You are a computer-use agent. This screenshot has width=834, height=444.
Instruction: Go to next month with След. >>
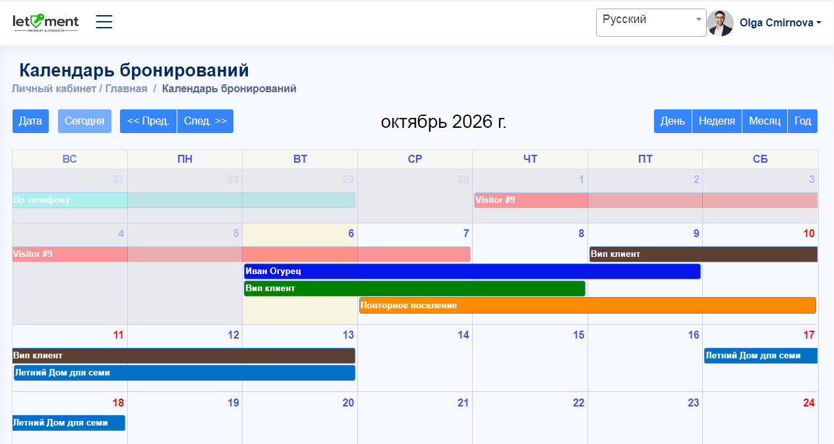click(205, 121)
